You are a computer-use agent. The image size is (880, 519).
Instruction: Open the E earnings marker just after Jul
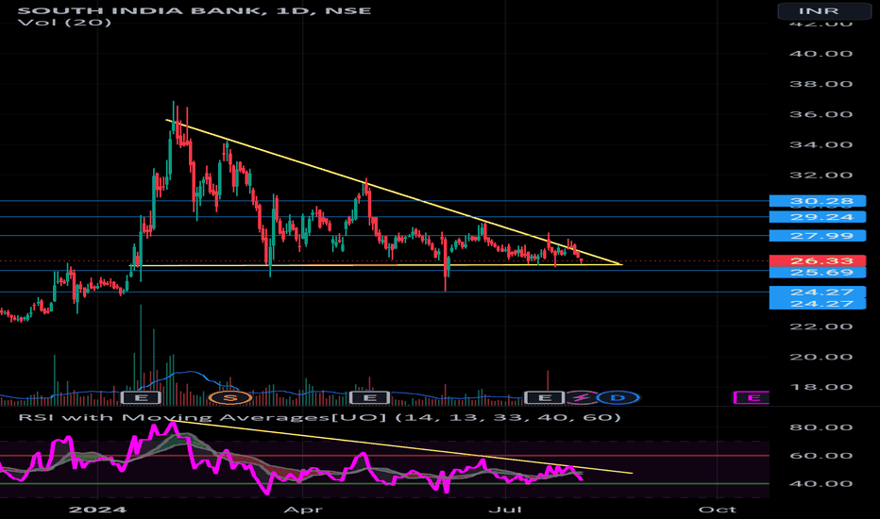(544, 398)
